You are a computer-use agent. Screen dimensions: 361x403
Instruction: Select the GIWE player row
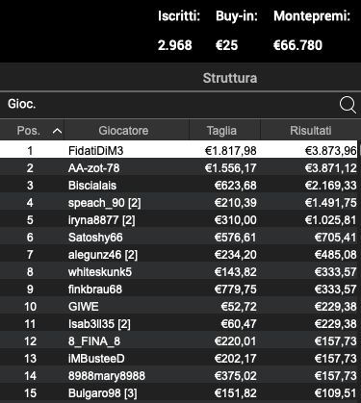point(178,307)
